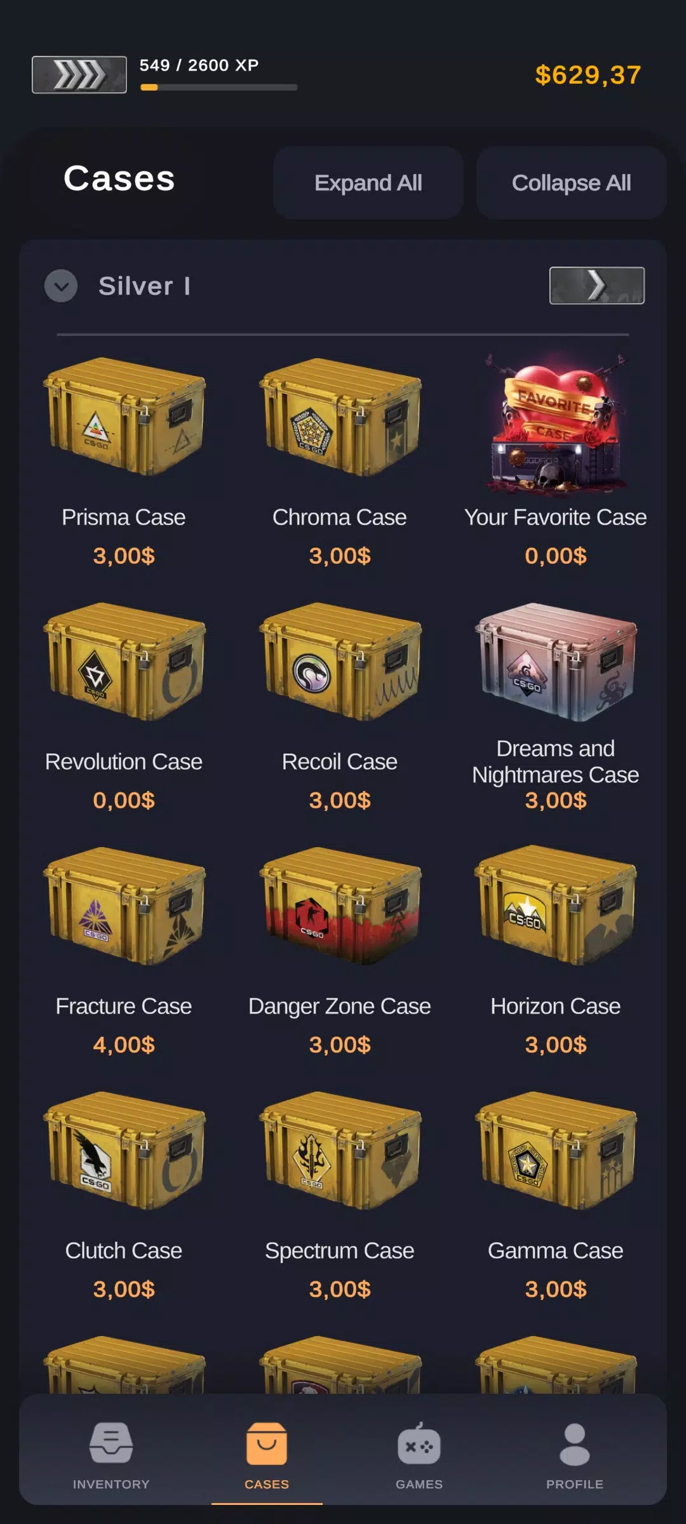Click the Expand All button
This screenshot has height=1524, width=686.
click(368, 183)
